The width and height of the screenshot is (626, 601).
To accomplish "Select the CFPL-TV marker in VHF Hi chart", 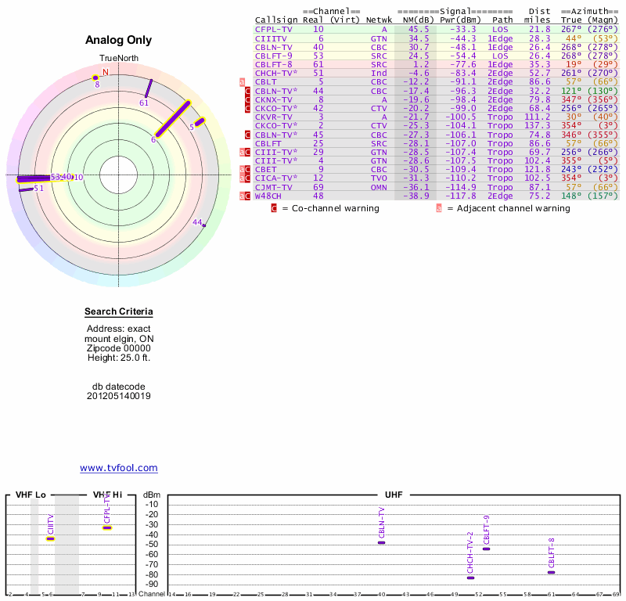I will click(x=107, y=527).
